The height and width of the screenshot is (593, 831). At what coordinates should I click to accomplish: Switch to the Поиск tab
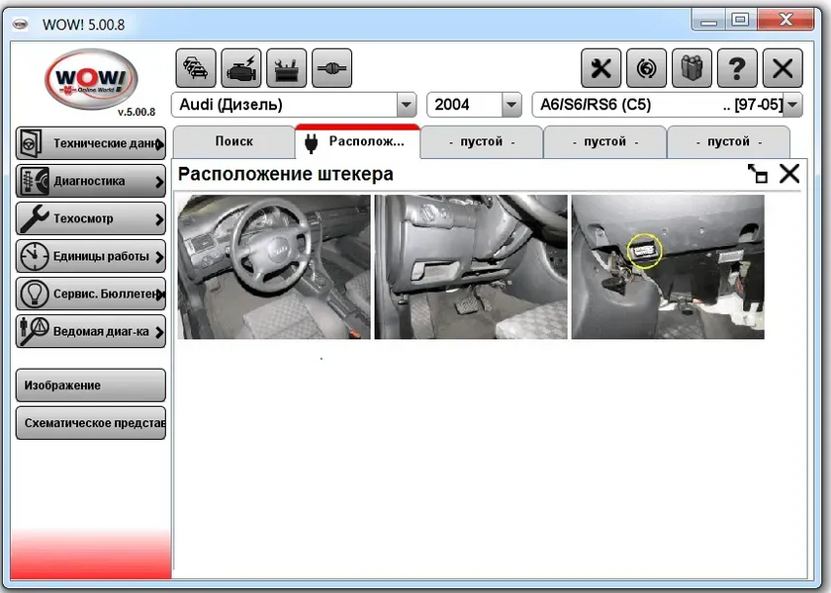234,142
